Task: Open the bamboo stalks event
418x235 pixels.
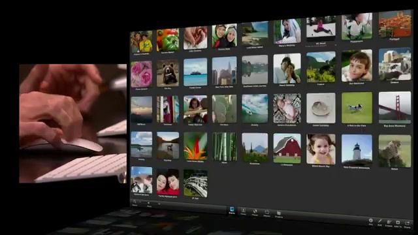Action: [x=225, y=147]
